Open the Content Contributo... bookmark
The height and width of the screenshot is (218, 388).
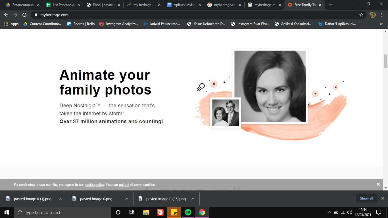tap(42, 24)
